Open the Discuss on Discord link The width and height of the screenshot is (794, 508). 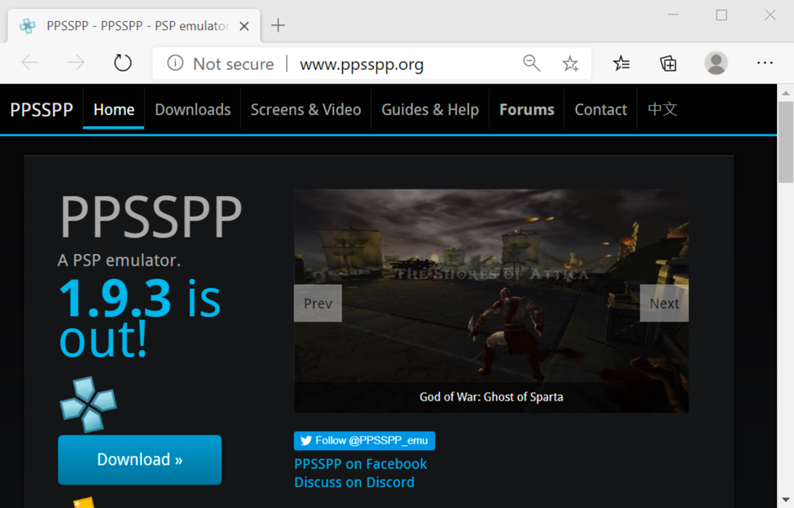tap(354, 482)
